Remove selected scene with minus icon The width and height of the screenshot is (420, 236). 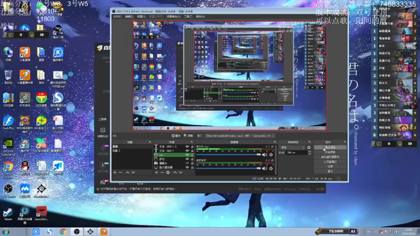tap(121, 173)
